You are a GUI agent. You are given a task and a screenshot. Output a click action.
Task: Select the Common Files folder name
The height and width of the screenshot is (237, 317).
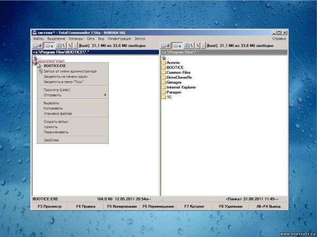[179, 72]
